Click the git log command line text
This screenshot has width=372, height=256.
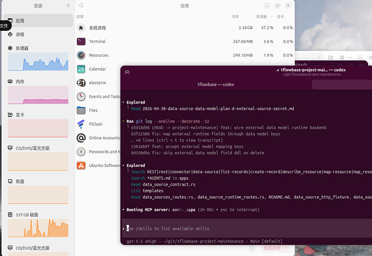[x=168, y=121]
